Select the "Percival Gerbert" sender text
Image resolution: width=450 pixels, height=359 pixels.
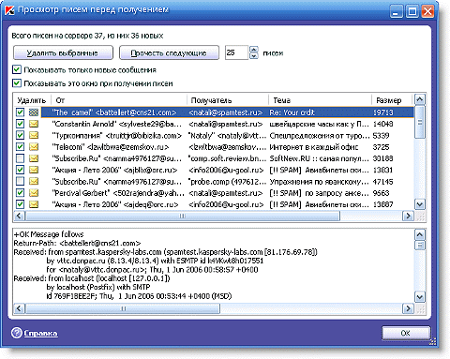click(x=118, y=193)
